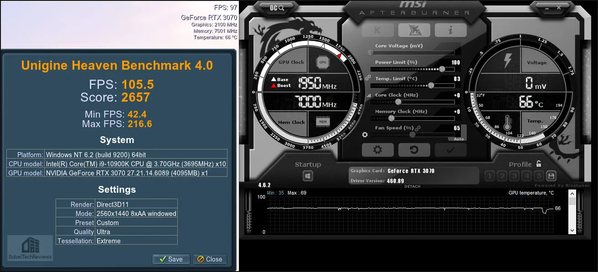Click the Memory Clock offset value +0
The height and width of the screenshot is (272, 598).
pyautogui.click(x=457, y=112)
